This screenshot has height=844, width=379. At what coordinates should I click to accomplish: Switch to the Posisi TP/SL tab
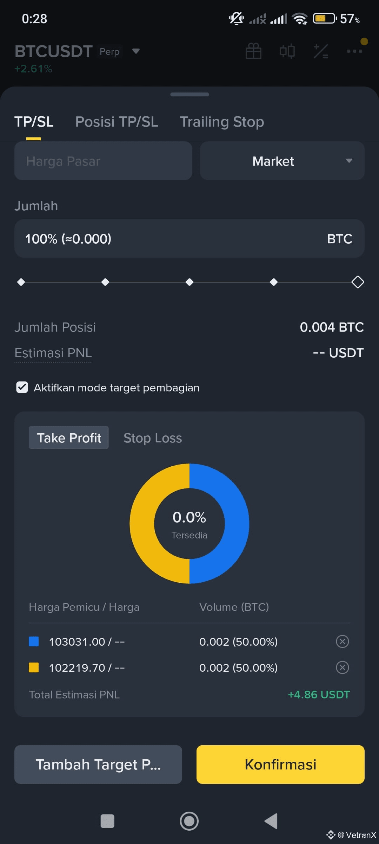pos(117,122)
